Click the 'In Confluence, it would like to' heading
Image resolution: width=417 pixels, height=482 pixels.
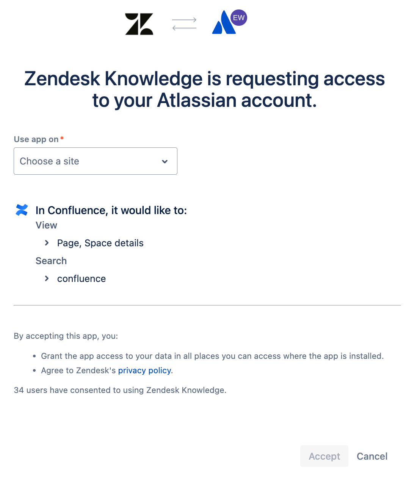(x=111, y=210)
